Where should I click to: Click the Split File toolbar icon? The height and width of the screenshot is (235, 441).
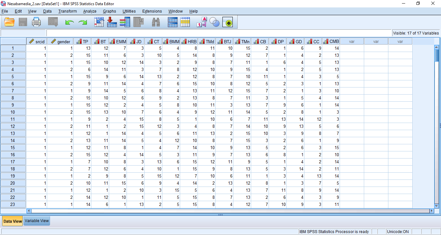tap(173, 22)
